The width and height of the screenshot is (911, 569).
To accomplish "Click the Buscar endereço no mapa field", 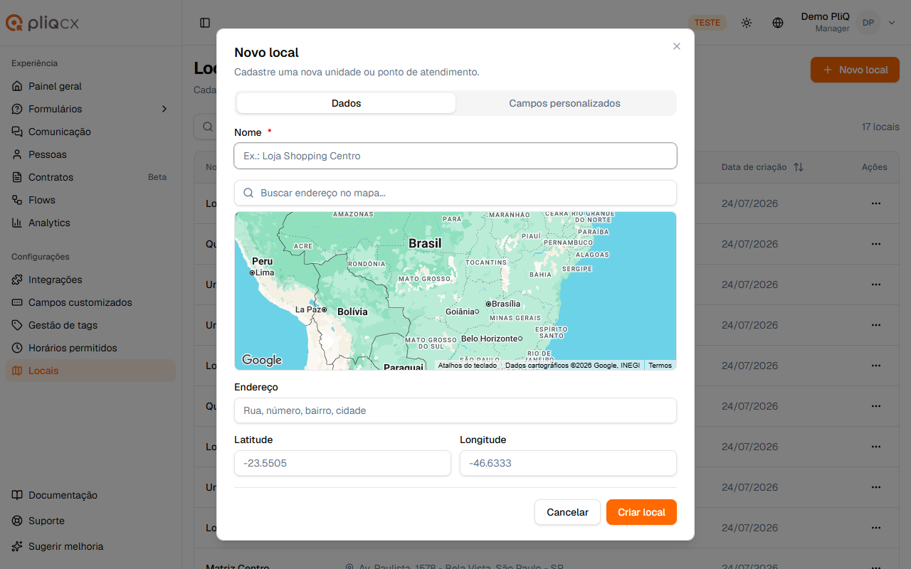I will click(x=455, y=193).
